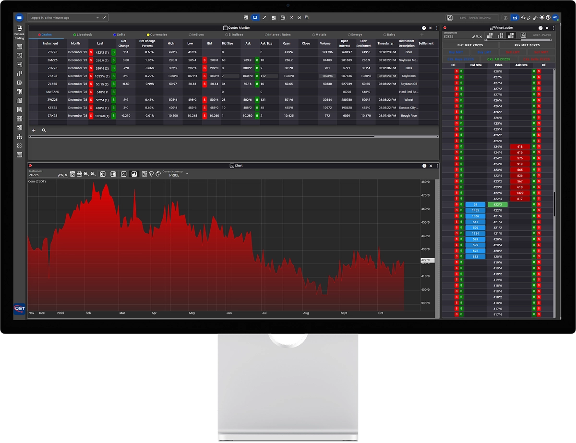Click the Flat MKT ZCZ25 button
The height and width of the screenshot is (443, 576).
pyautogui.click(x=470, y=45)
